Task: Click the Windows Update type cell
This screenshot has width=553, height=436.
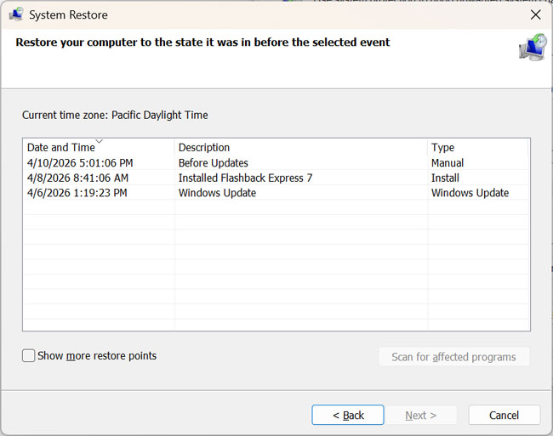Action: (x=470, y=193)
